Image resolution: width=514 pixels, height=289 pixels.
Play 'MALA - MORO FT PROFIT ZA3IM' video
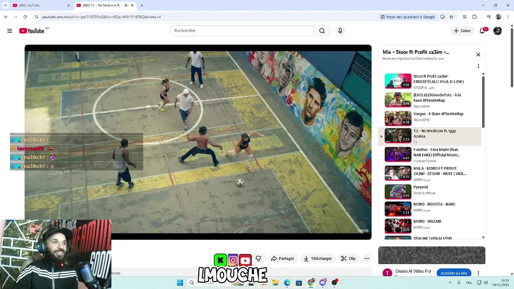tap(430, 173)
